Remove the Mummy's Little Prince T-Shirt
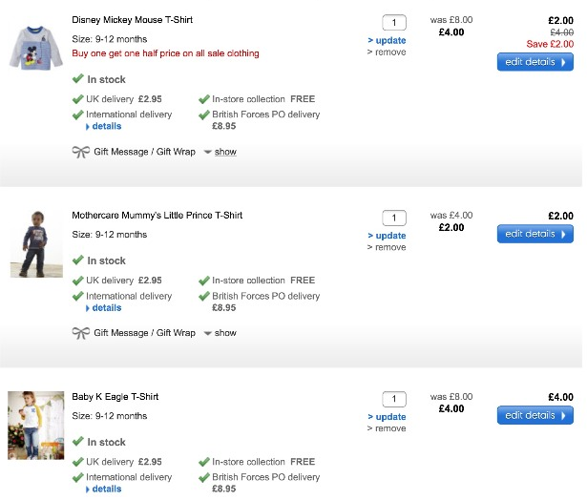The width and height of the screenshot is (587, 500). pos(389,247)
